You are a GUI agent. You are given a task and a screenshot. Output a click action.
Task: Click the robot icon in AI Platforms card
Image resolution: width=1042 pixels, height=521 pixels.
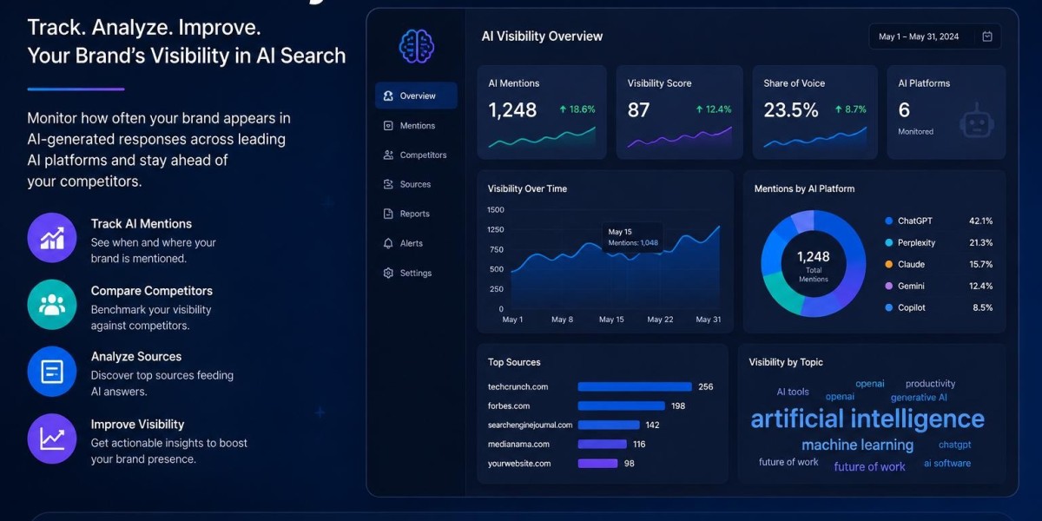tap(977, 123)
